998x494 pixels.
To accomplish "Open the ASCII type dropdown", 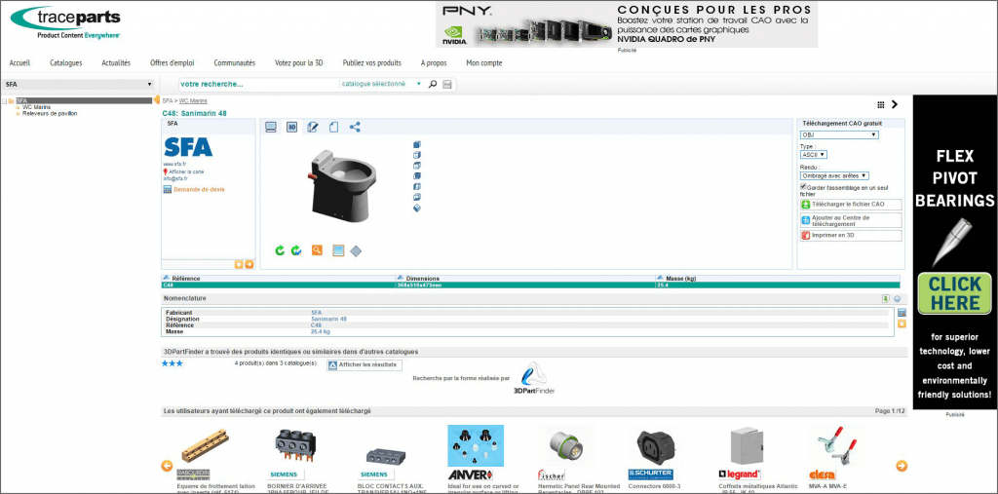I will pyautogui.click(x=814, y=154).
